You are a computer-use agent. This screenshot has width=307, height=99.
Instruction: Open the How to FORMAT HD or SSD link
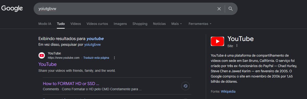[71, 83]
